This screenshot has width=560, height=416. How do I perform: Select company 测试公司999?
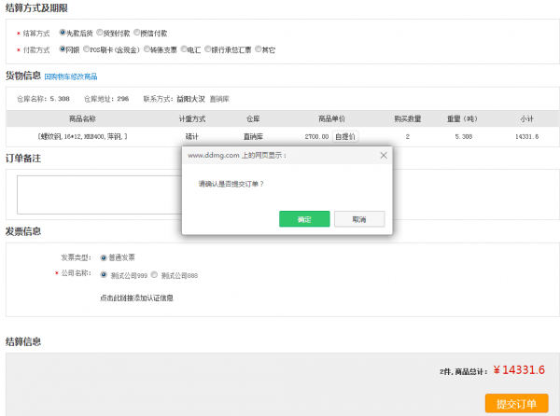[x=103, y=275]
